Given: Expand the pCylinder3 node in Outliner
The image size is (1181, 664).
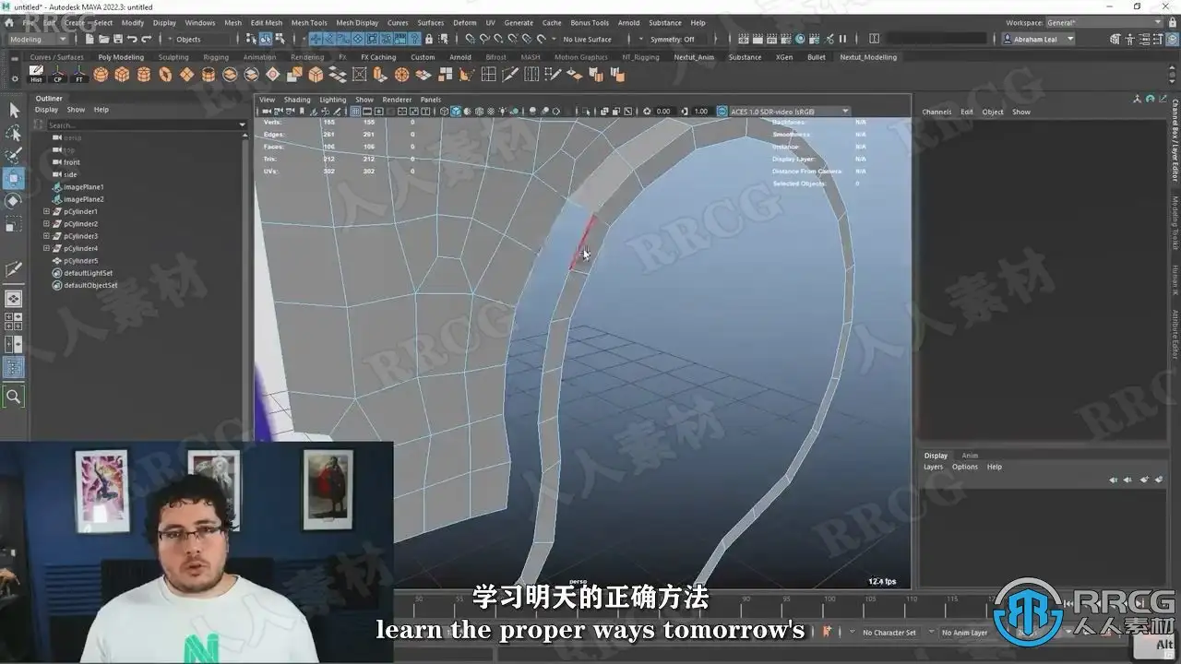Looking at the screenshot, I should (46, 236).
